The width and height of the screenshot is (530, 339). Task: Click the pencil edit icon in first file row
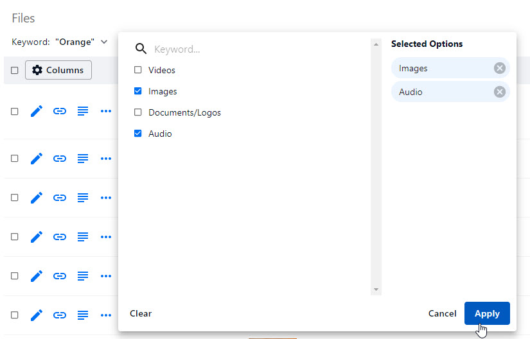pyautogui.click(x=37, y=111)
